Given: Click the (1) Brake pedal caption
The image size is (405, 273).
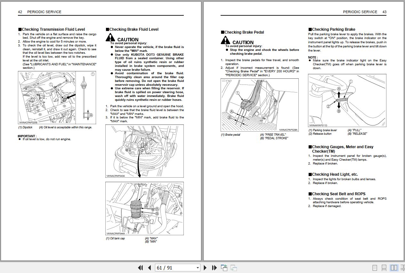Looking at the screenshot, I should (231, 135).
